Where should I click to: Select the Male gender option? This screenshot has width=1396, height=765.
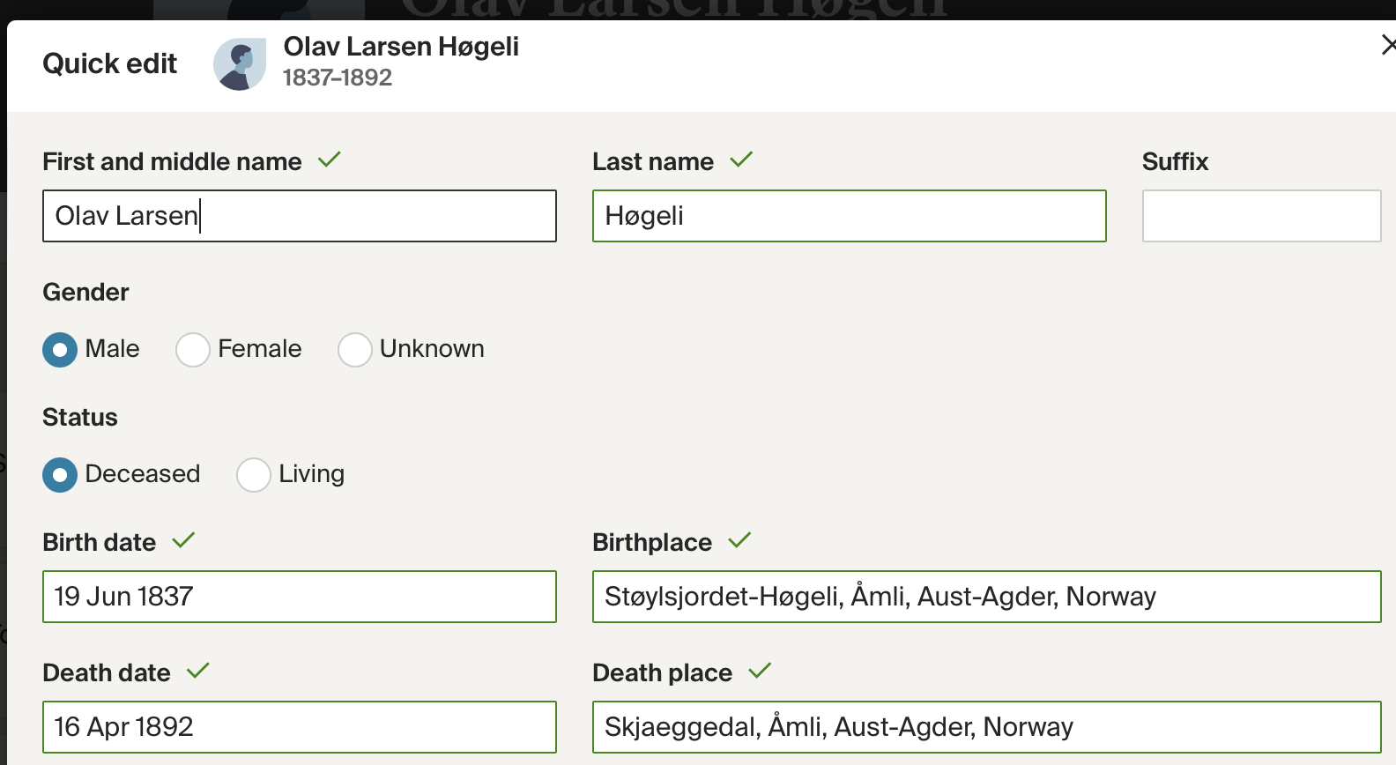click(60, 350)
